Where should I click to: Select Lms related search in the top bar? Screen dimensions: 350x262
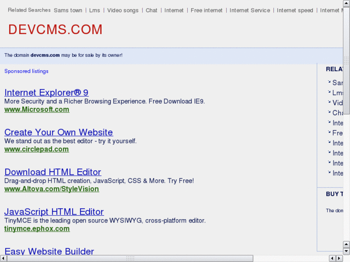pos(95,10)
